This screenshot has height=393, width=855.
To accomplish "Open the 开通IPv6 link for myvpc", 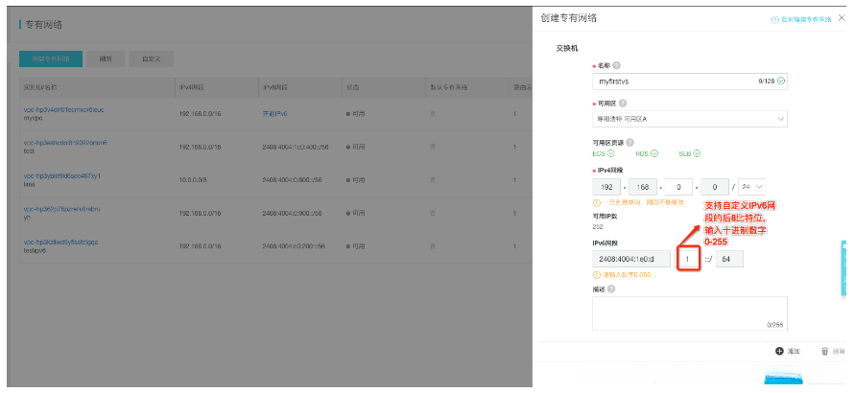I will [x=274, y=113].
